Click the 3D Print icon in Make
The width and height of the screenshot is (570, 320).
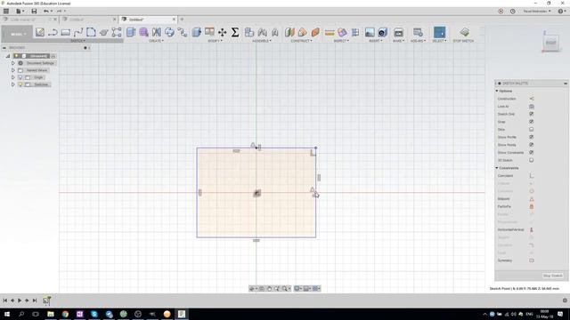coord(398,32)
